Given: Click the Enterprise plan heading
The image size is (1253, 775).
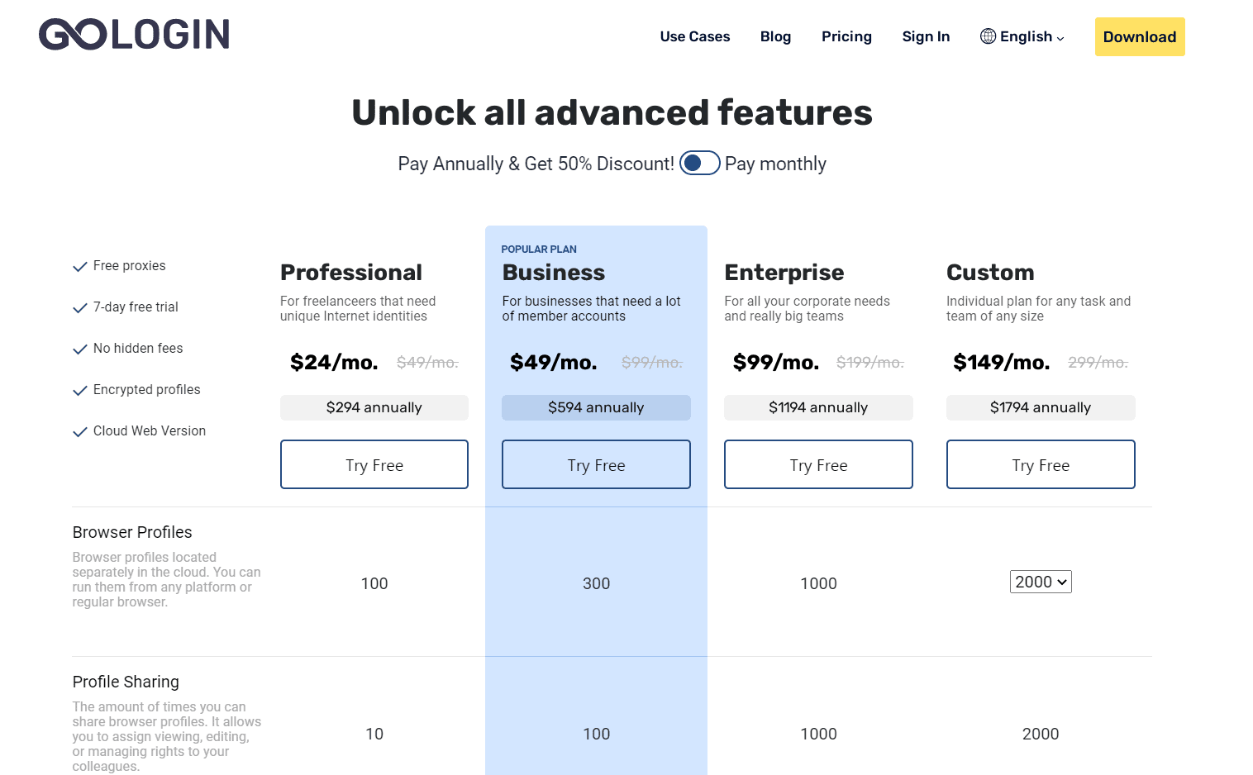Looking at the screenshot, I should pyautogui.click(x=784, y=273).
